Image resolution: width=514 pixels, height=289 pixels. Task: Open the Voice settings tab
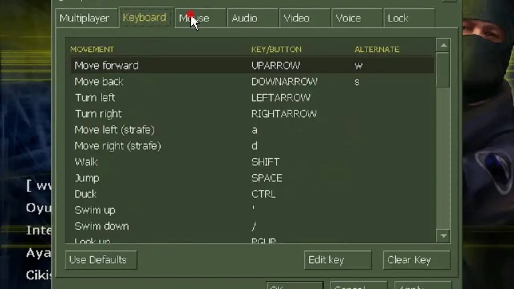[x=357, y=18]
